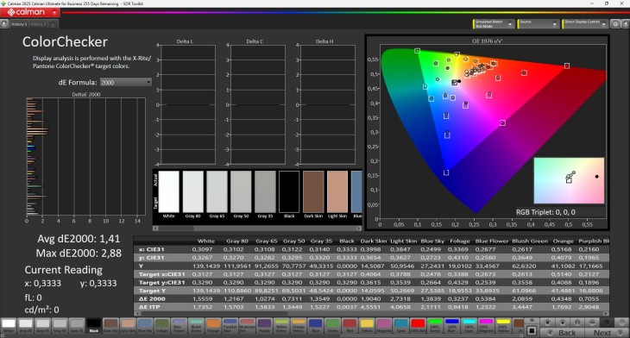Select the Dark Skin color button
630x338 pixels.
[x=110, y=326]
